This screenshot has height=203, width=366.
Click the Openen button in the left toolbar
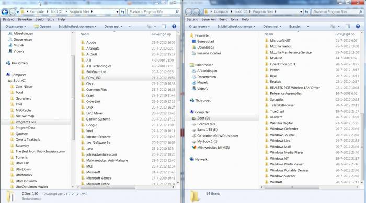pyautogui.click(x=42, y=26)
